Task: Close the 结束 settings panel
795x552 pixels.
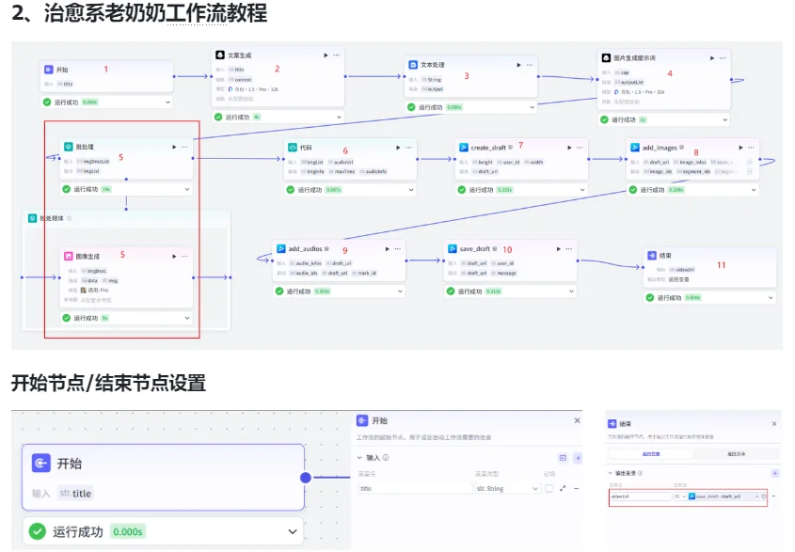Action: [x=774, y=423]
